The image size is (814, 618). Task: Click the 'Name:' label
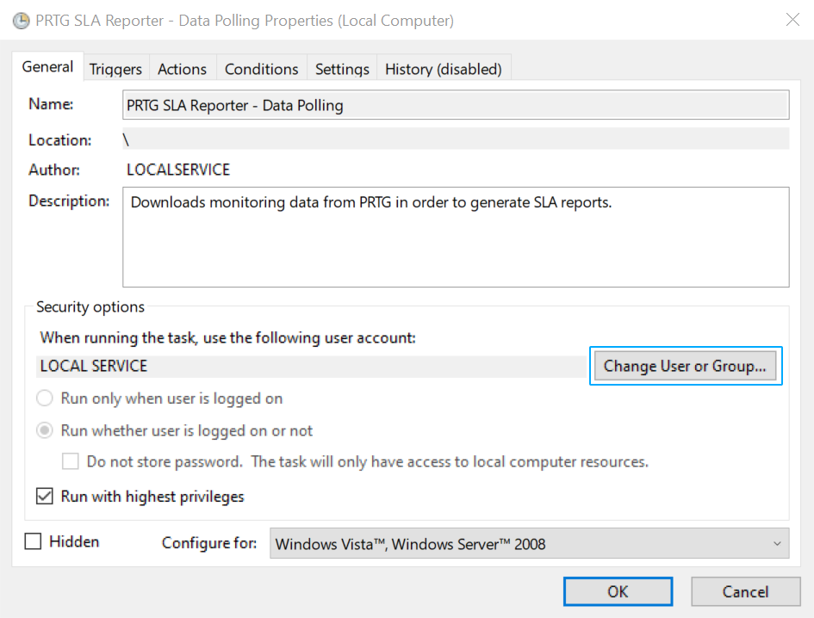(51, 104)
